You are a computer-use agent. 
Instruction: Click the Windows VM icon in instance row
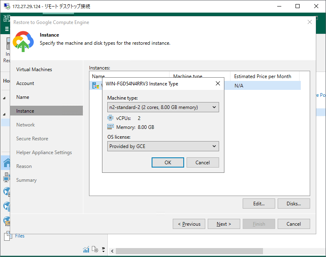click(96, 85)
